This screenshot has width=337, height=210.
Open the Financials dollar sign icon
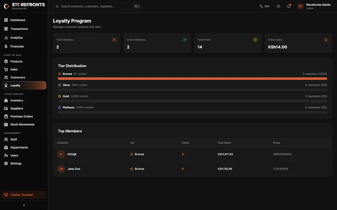6,46
